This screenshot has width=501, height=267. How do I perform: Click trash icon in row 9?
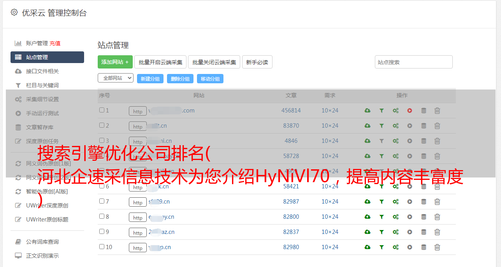437,232
